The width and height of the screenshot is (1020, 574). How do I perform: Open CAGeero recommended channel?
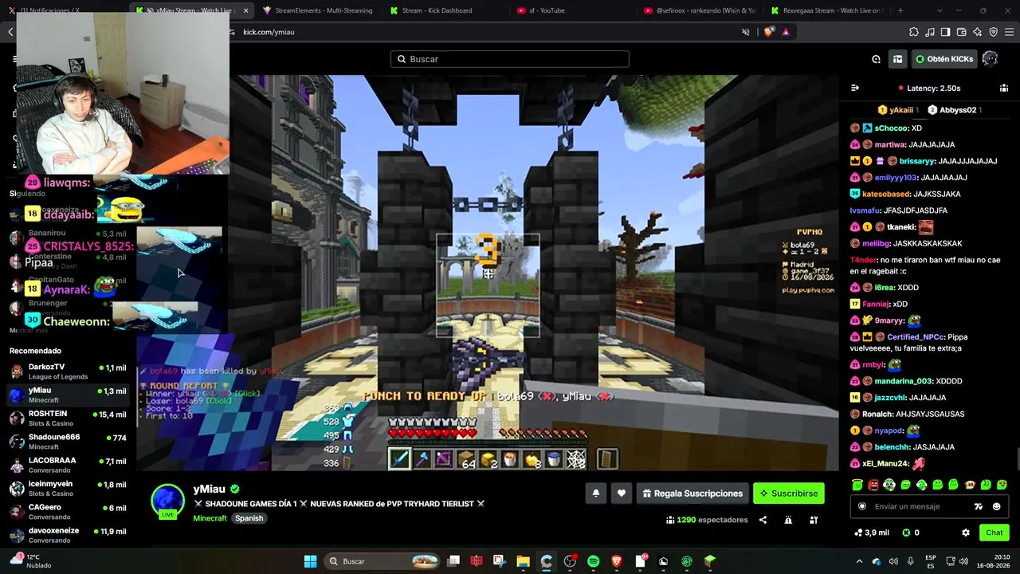[69, 511]
